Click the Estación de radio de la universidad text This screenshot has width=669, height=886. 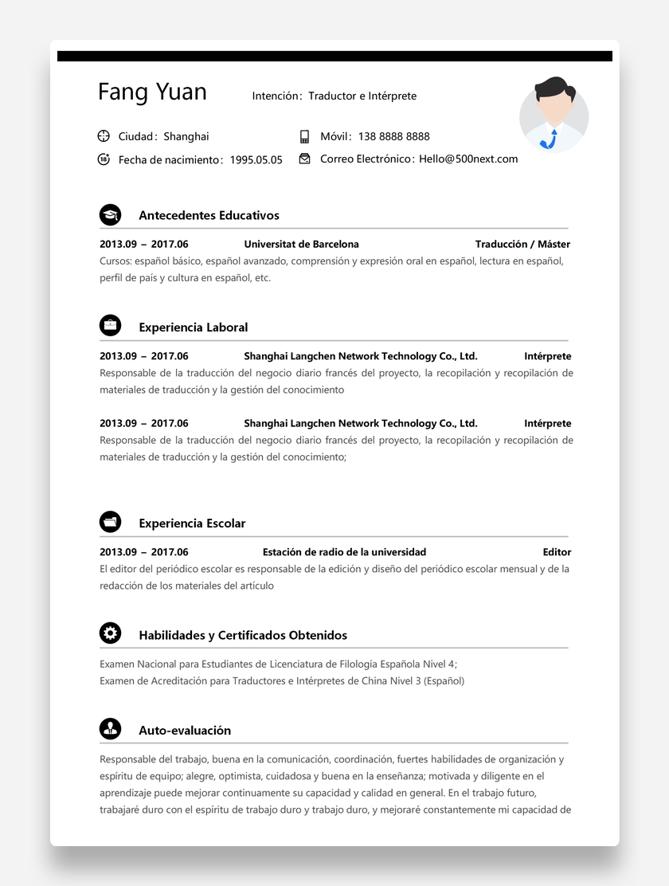tap(344, 551)
